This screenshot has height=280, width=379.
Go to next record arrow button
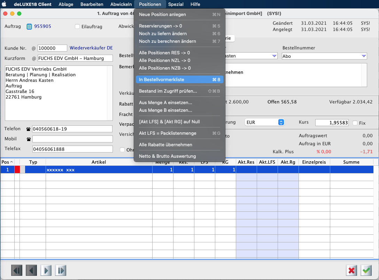click(46, 270)
